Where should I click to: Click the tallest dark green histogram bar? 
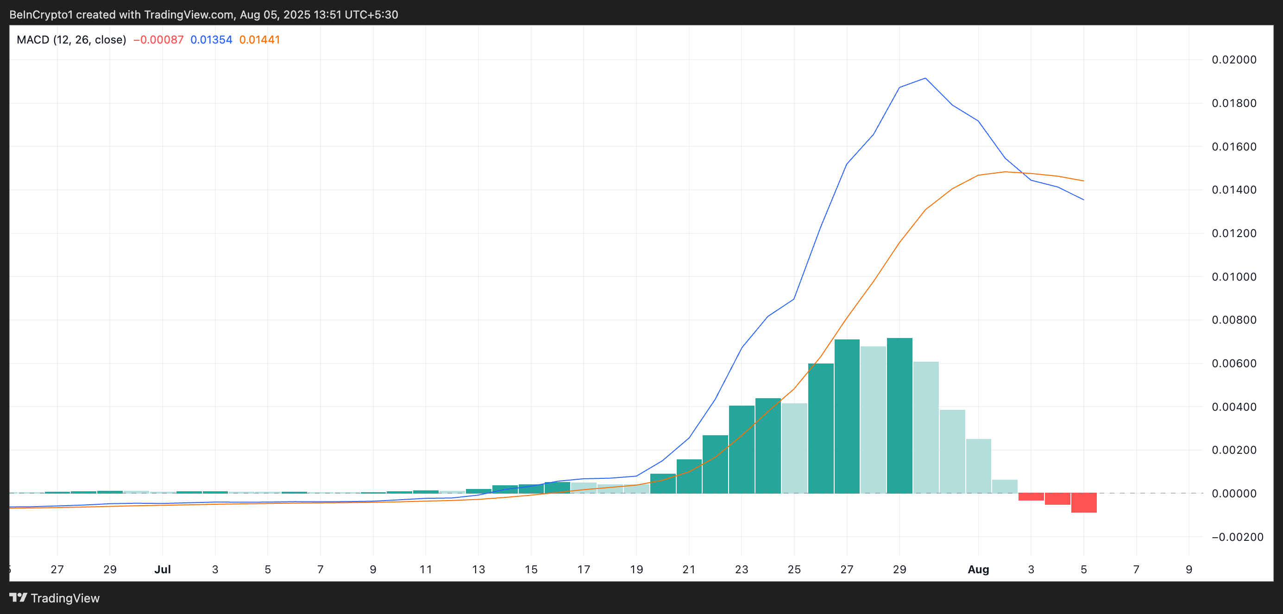899,416
